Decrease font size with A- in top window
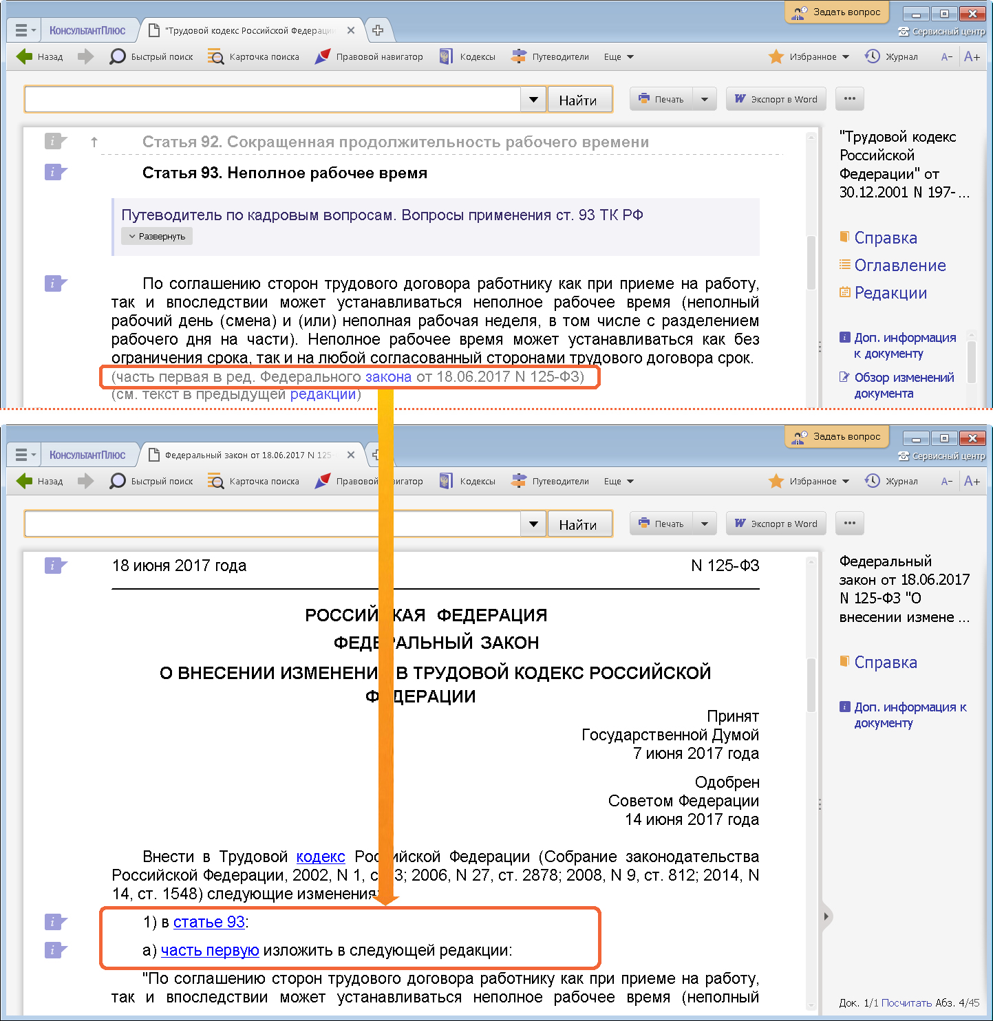The height and width of the screenshot is (1021, 993). 947,57
